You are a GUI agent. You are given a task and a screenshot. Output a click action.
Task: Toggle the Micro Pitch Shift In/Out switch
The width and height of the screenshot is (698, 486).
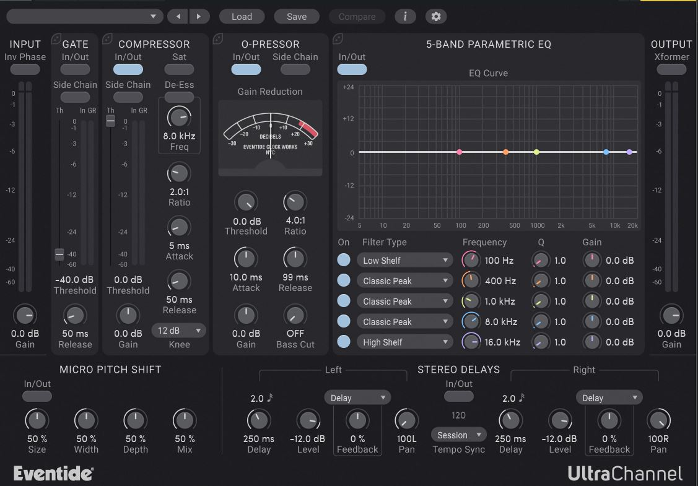coord(37,396)
